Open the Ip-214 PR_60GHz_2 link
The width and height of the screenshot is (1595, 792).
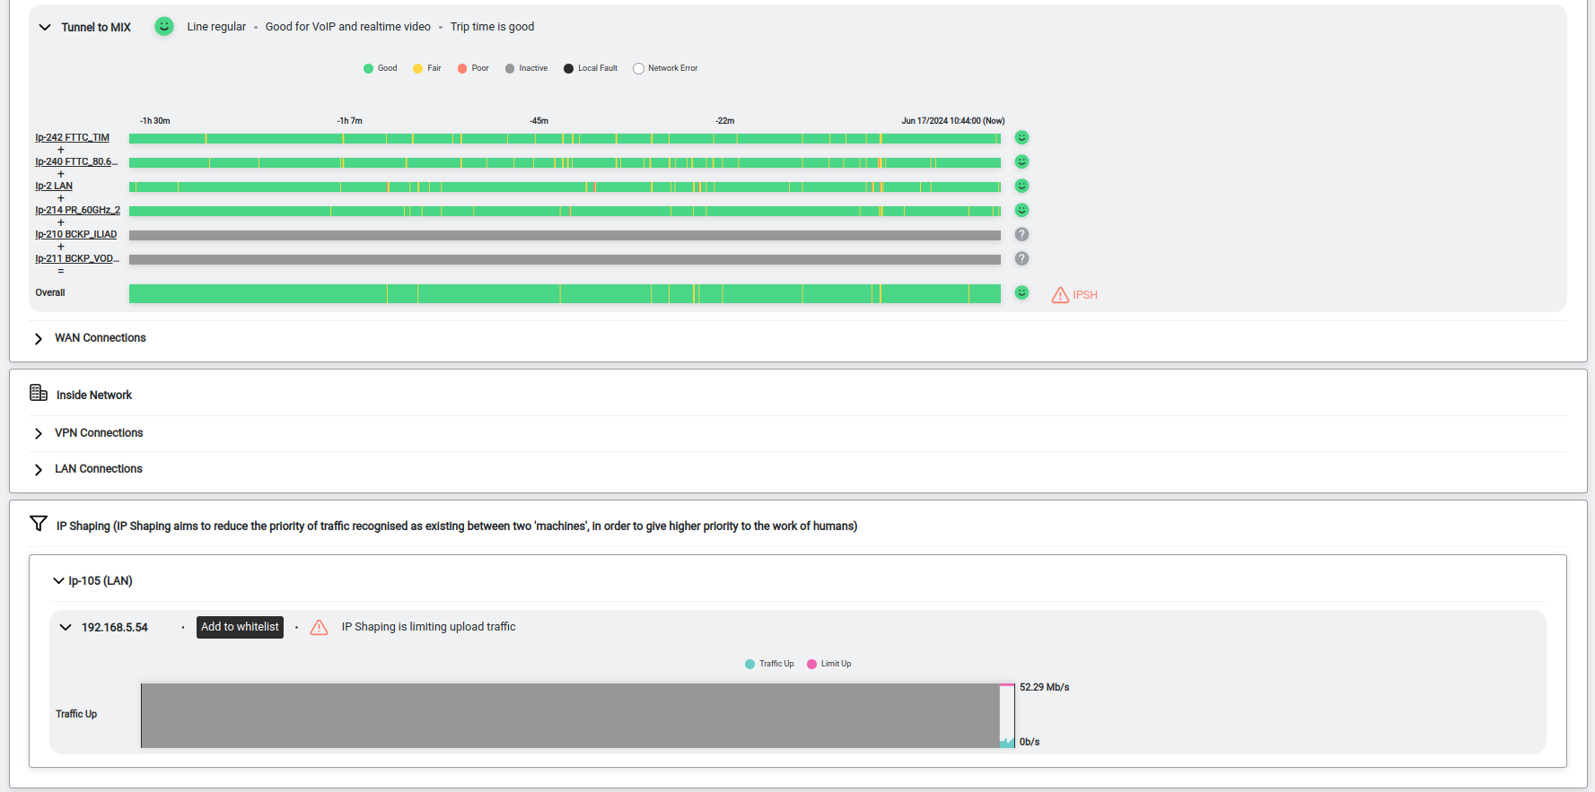pyautogui.click(x=77, y=211)
